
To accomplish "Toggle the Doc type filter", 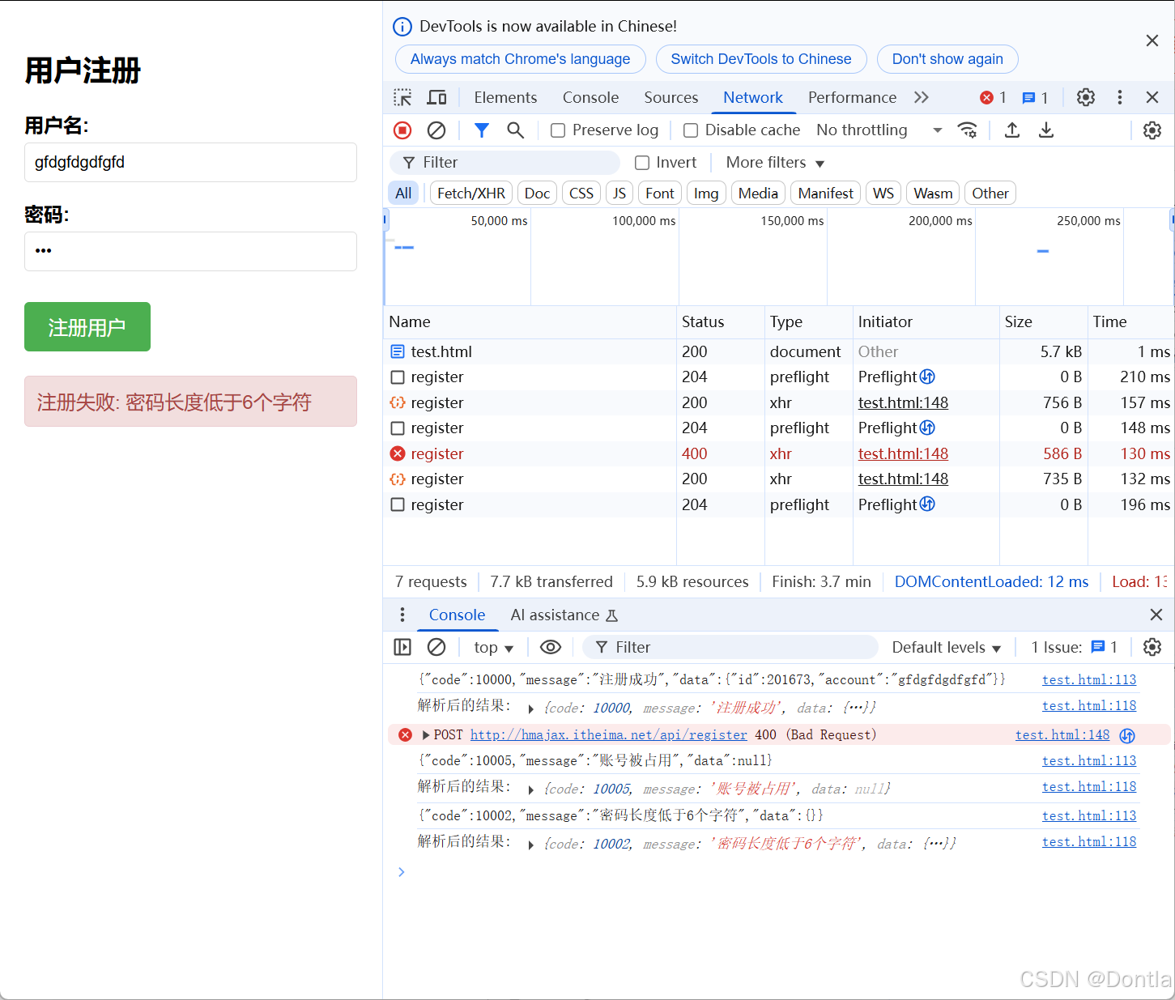I will (x=537, y=194).
